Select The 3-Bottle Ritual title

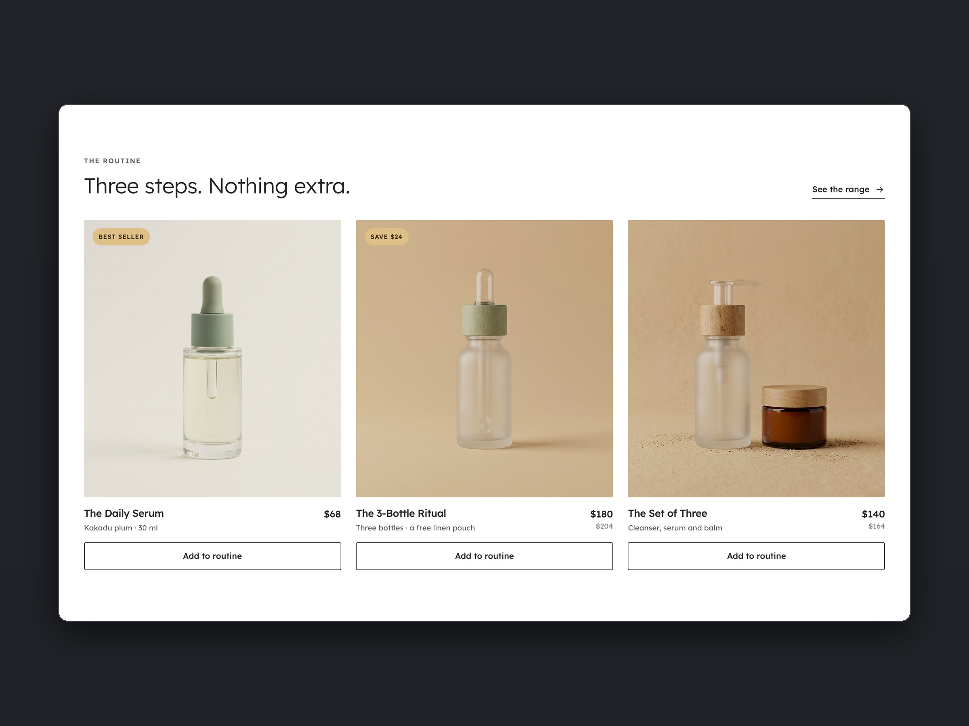pos(401,513)
